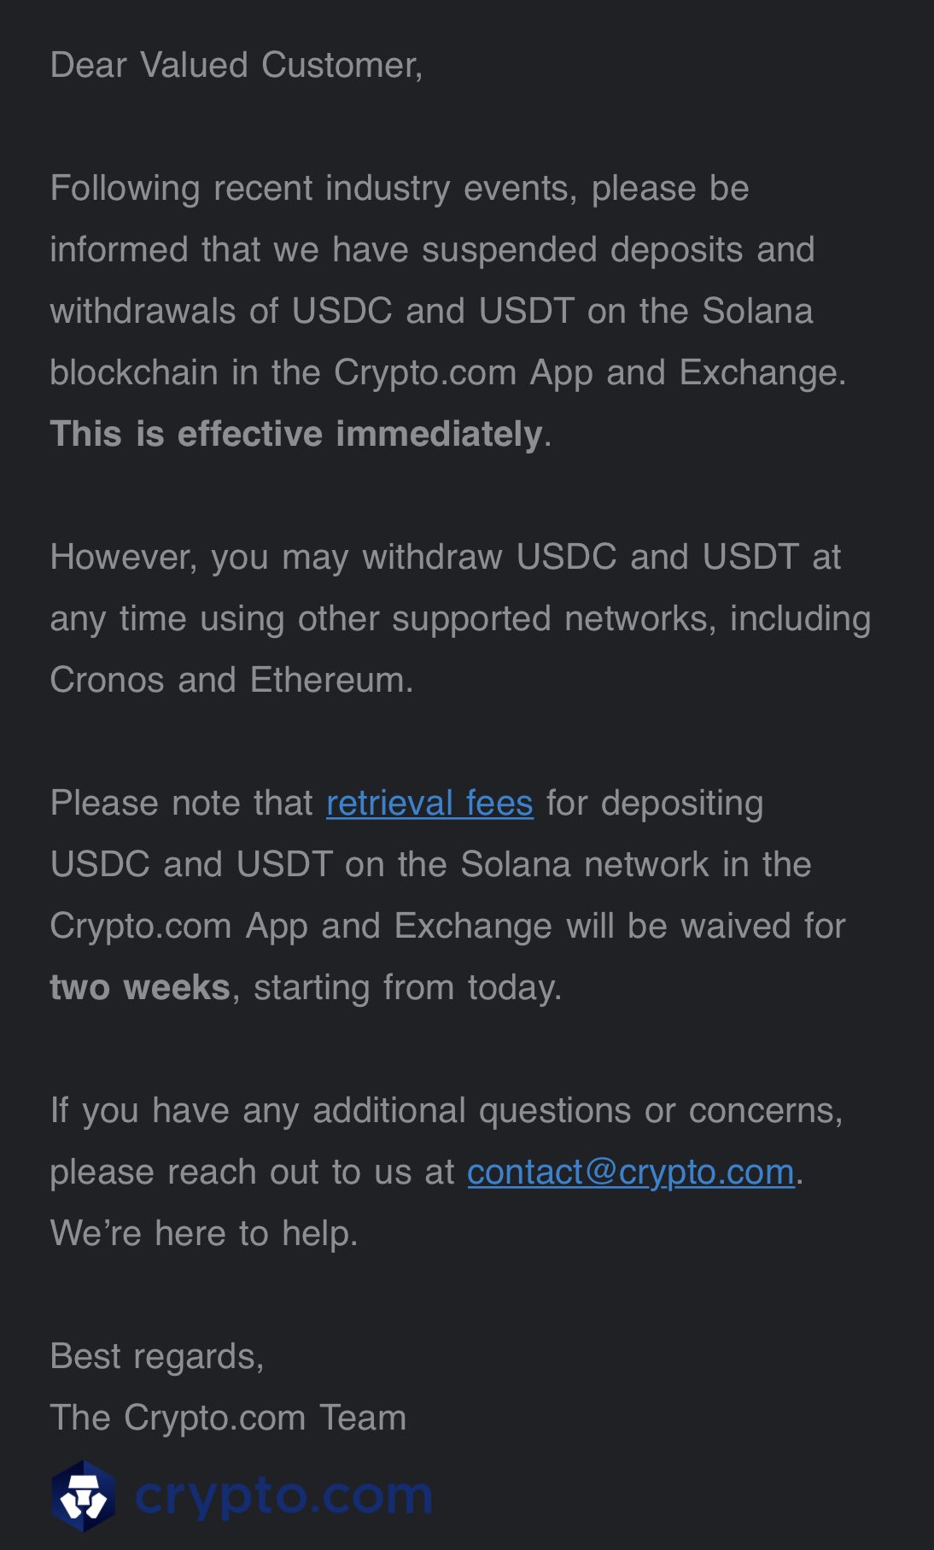Click the bold "This is effective immediately" text
Viewport: 934px width, 1550px height.
pyautogui.click(x=296, y=434)
